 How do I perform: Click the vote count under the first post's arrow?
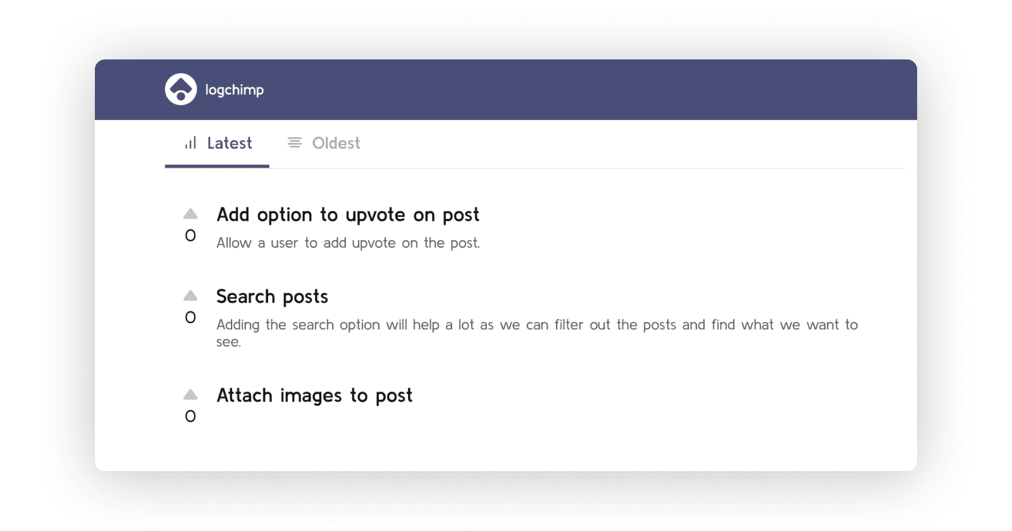coord(190,236)
